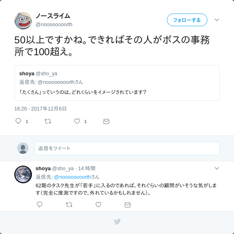This screenshot has height=234, width=234.
Task: Share shoya's reply via message icon
Action: pos(128,205)
